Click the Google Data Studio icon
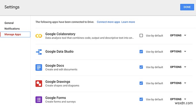196x106 pixels. (39, 52)
